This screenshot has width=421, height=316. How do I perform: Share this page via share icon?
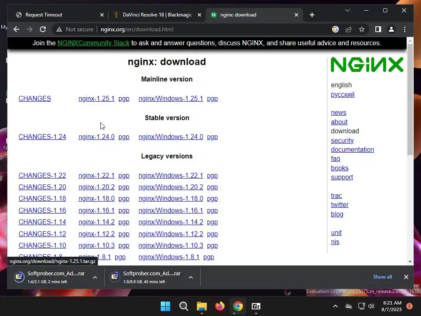click(349, 29)
